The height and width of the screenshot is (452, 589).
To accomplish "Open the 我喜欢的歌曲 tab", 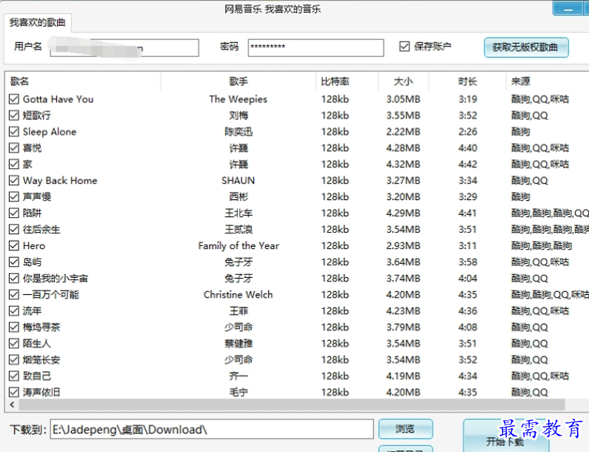I will click(37, 22).
